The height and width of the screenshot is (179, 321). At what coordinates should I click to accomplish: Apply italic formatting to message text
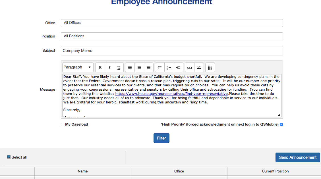coord(109,68)
